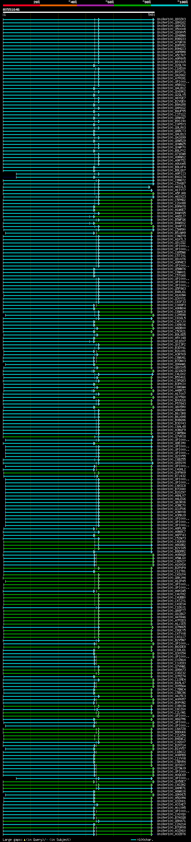This screenshot has width=191, height=842.
Task: Select the UniRef100_Q8W529 label
Action: coord(171,141)
